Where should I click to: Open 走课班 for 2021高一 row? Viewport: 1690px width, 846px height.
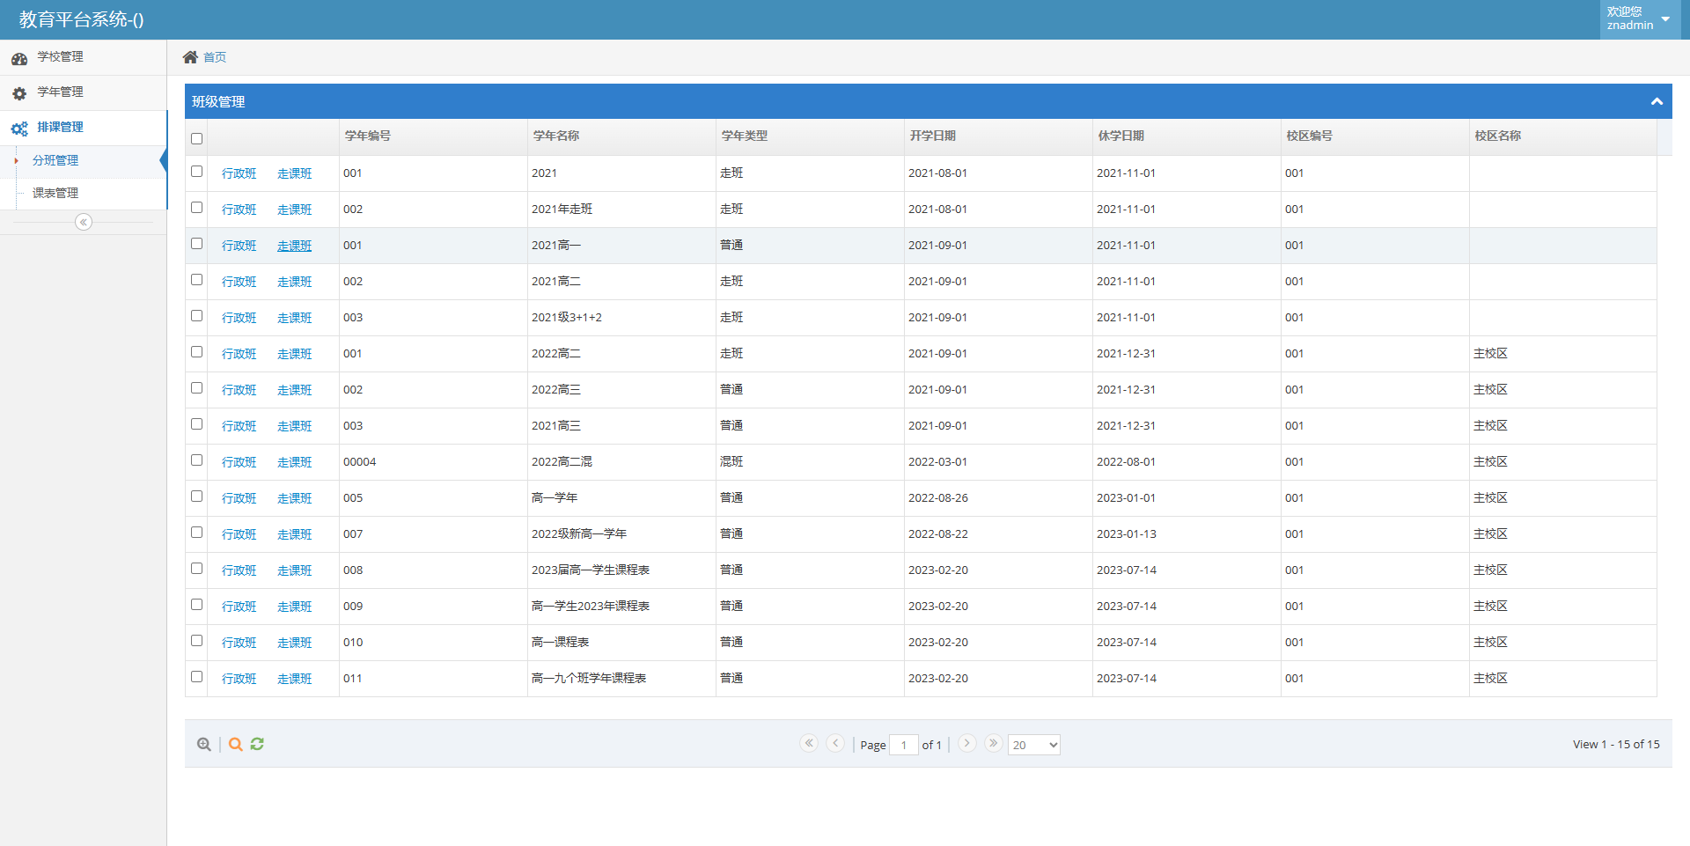pyautogui.click(x=295, y=246)
